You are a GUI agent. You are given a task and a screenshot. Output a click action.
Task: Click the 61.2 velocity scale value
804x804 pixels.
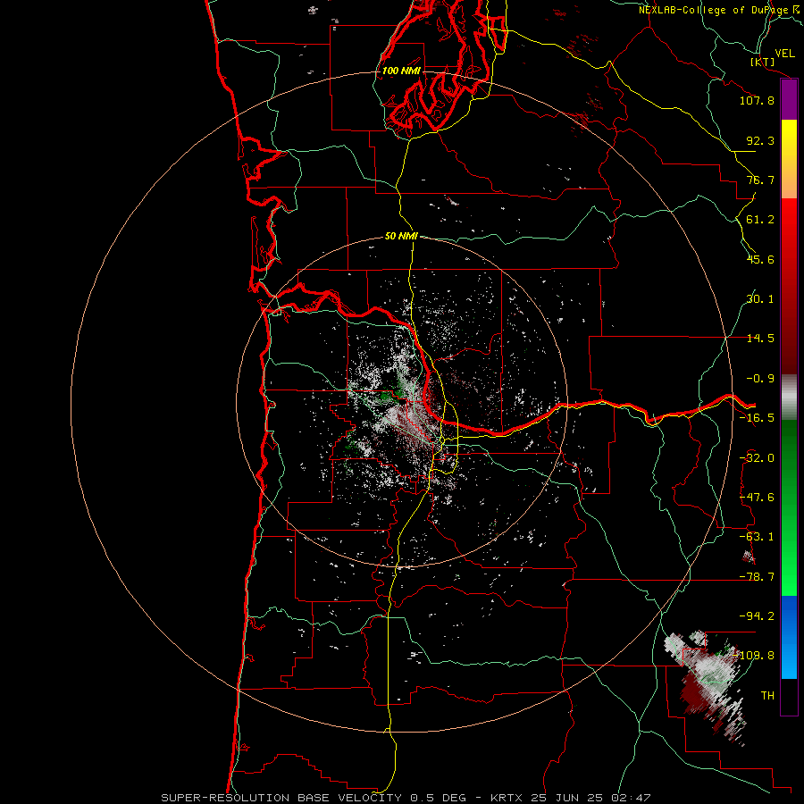point(760,220)
